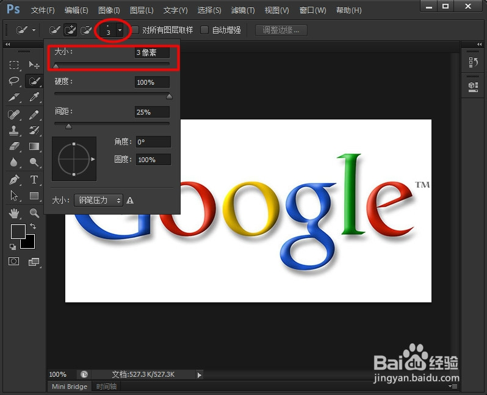487x395 pixels.
Task: Select the Blur tool
Action: pos(14,162)
